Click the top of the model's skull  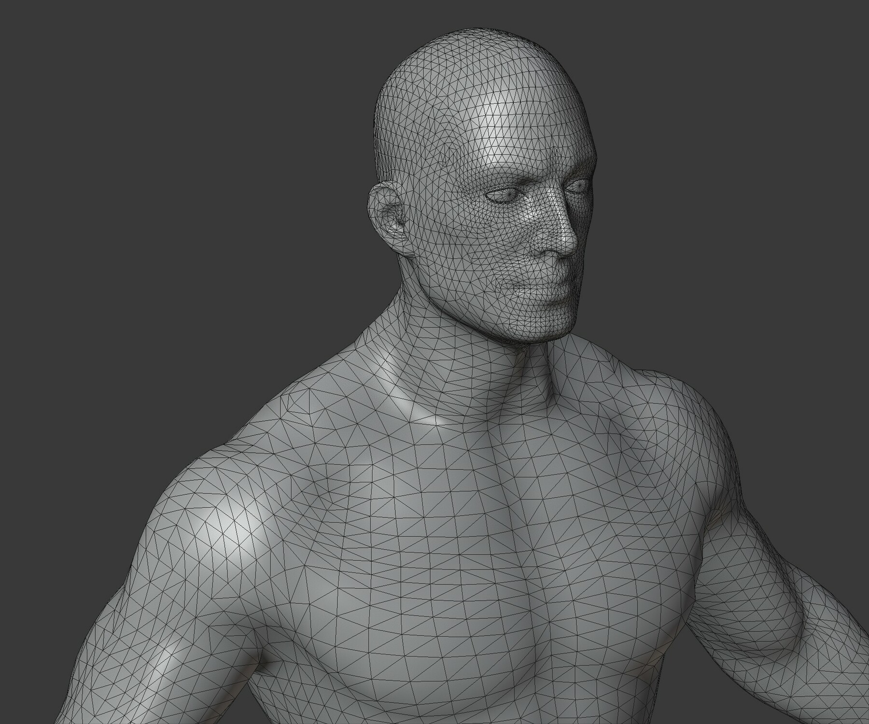483,48
